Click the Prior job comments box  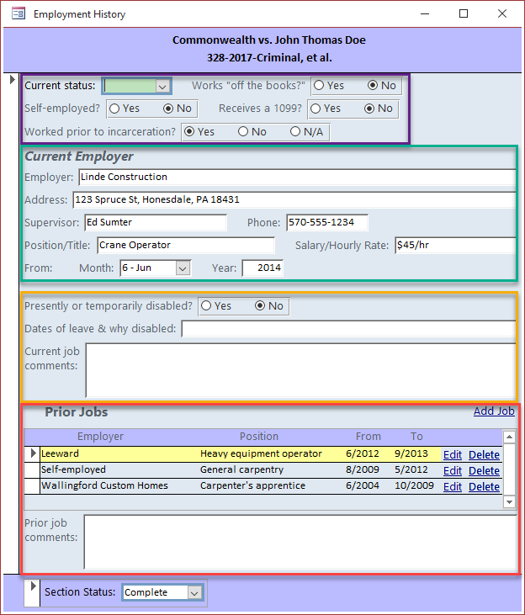click(x=300, y=542)
